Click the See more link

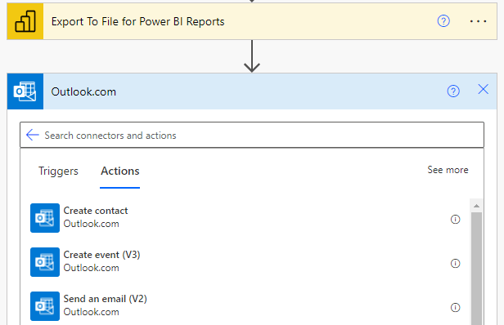[x=448, y=170]
